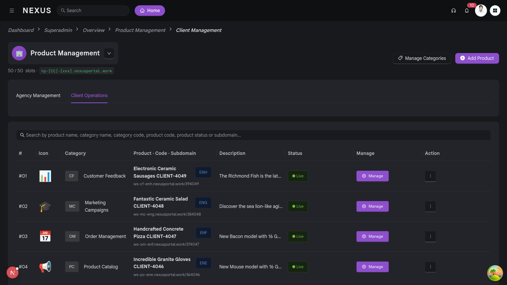Click the subdomain ws-mc-eng.nexusportal.work/384048

[167, 214]
